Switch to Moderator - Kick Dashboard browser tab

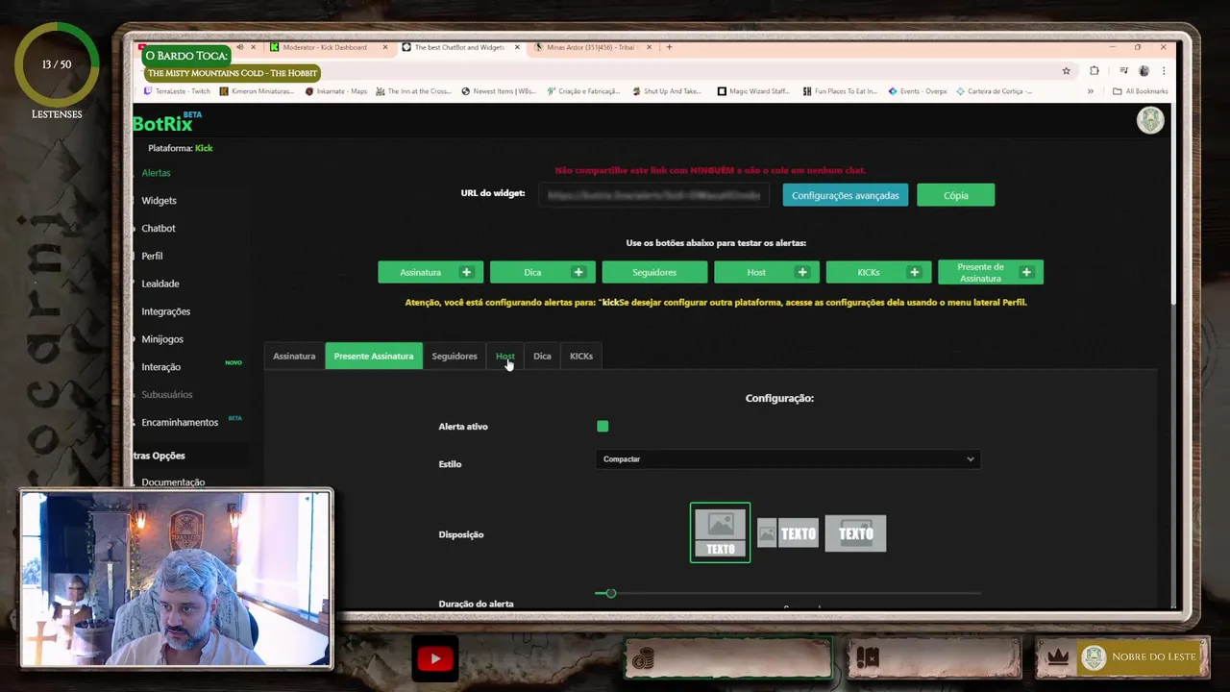(x=325, y=47)
